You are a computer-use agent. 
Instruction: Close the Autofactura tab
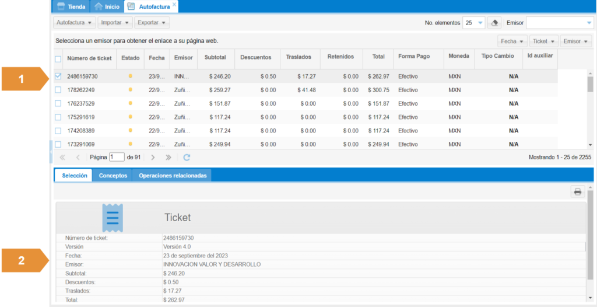point(174,5)
